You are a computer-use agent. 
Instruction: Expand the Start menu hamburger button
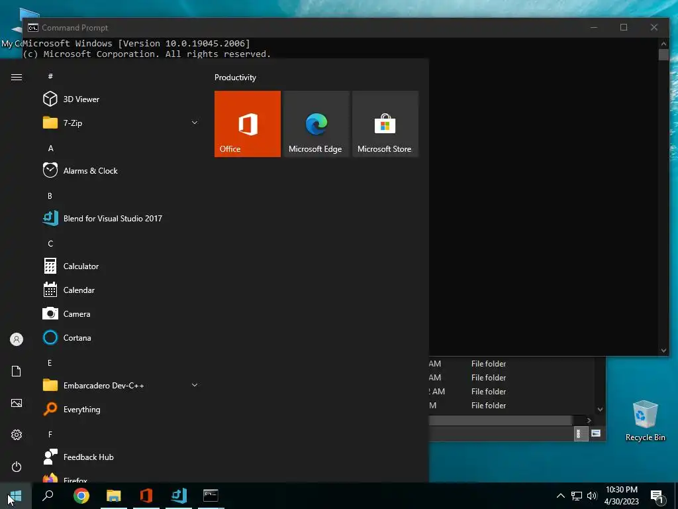(17, 77)
